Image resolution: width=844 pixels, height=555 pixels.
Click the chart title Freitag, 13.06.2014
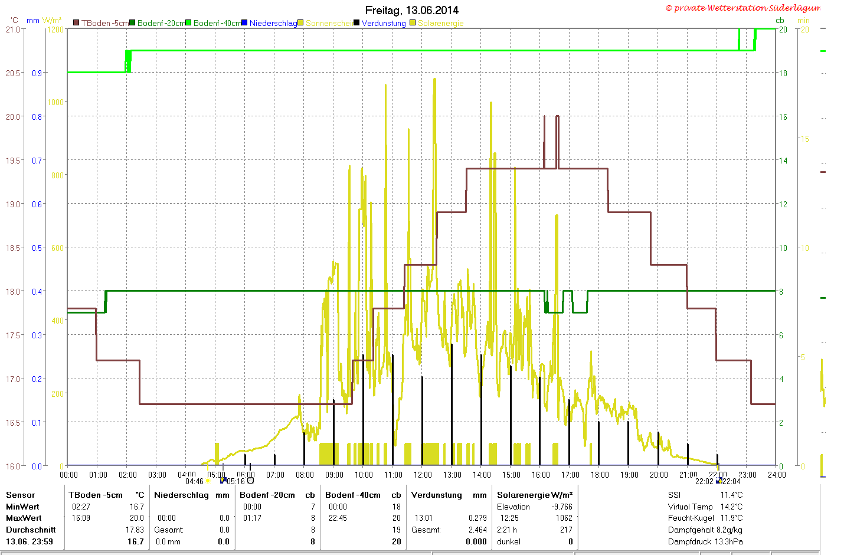[x=412, y=10]
